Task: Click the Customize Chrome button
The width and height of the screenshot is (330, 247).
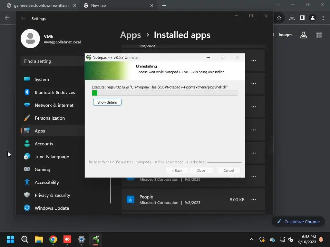Action: coord(298,222)
